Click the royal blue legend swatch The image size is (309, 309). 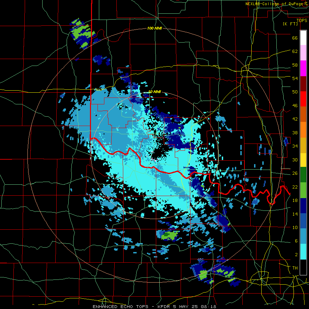(303, 221)
